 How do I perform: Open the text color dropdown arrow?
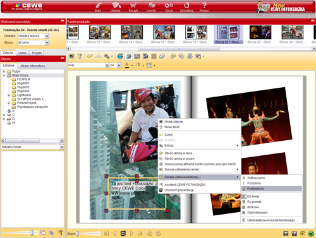click(132, 66)
